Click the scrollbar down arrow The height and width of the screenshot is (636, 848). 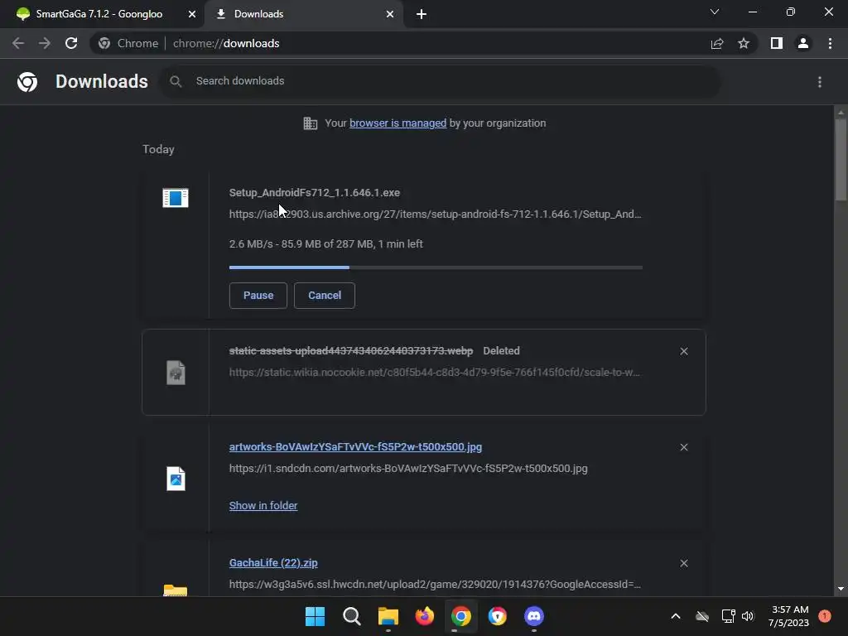click(x=841, y=589)
